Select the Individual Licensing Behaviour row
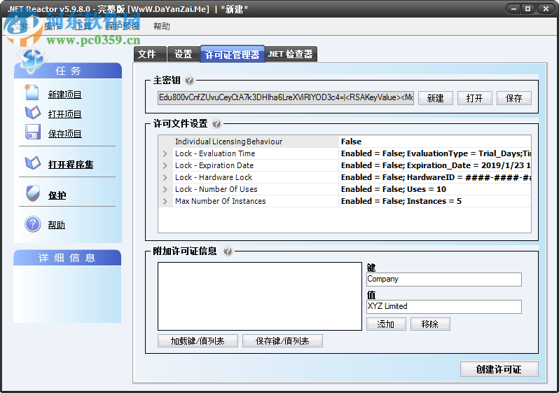This screenshot has height=393, width=559. tap(345, 142)
